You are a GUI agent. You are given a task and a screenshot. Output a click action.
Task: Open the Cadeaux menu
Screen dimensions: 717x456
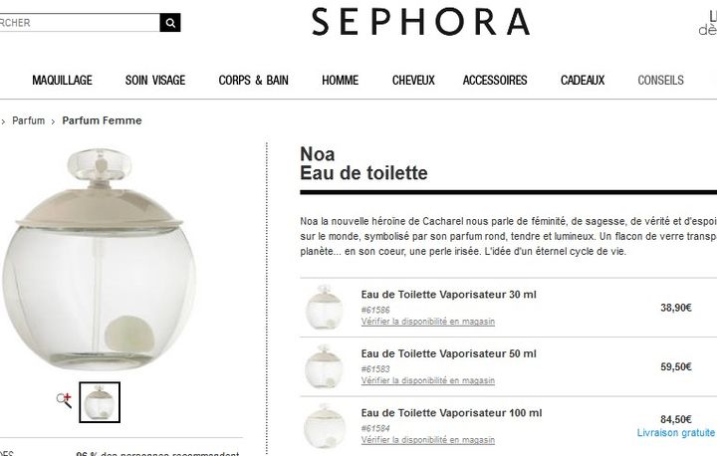coord(583,80)
